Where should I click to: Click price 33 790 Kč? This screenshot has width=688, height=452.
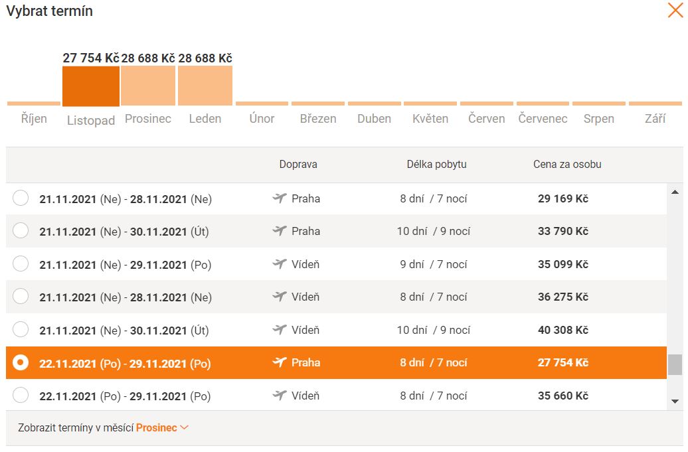click(563, 231)
